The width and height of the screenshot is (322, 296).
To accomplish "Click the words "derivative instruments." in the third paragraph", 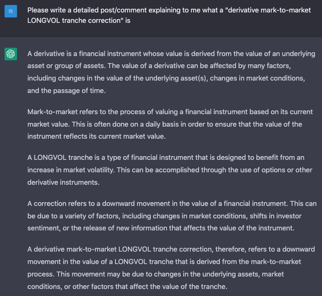I will [64, 182].
